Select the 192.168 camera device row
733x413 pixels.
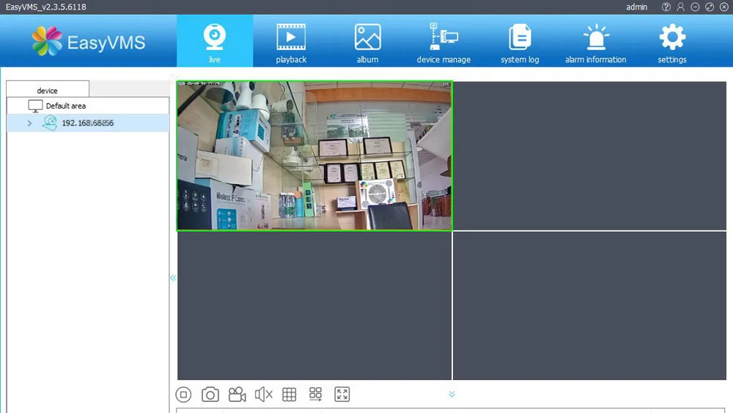(x=88, y=123)
